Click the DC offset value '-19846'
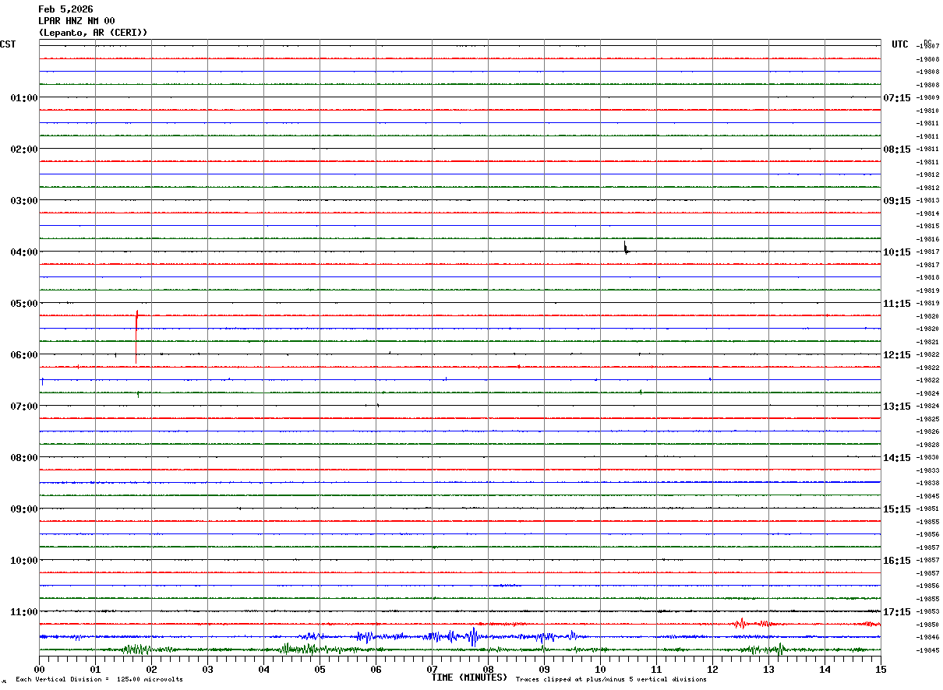The width and height of the screenshot is (943, 690). click(928, 638)
